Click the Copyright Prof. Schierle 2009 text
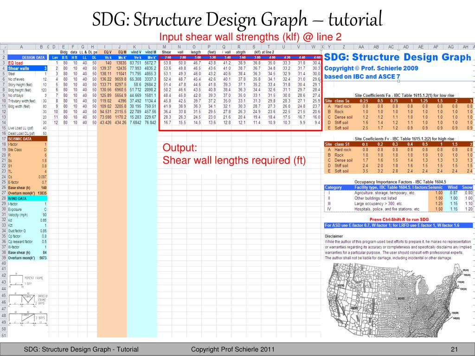The height and width of the screenshot is (356, 475). [371, 69]
